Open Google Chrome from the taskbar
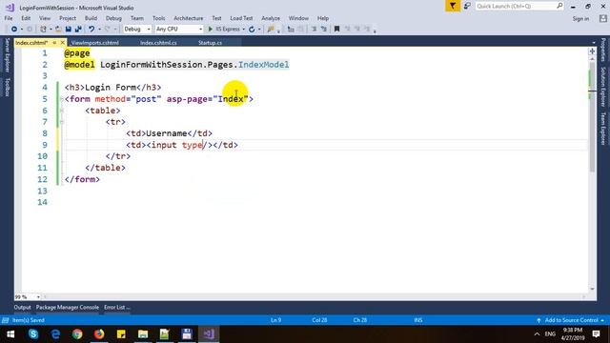 coord(77,333)
